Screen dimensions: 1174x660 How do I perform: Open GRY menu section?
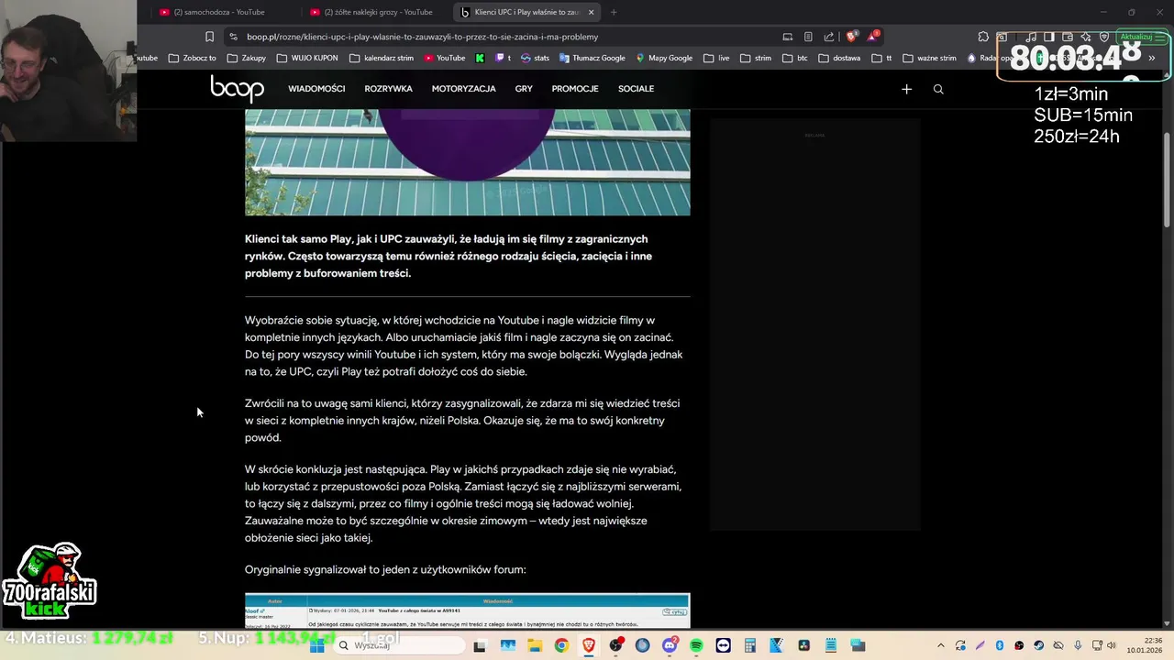point(524,89)
